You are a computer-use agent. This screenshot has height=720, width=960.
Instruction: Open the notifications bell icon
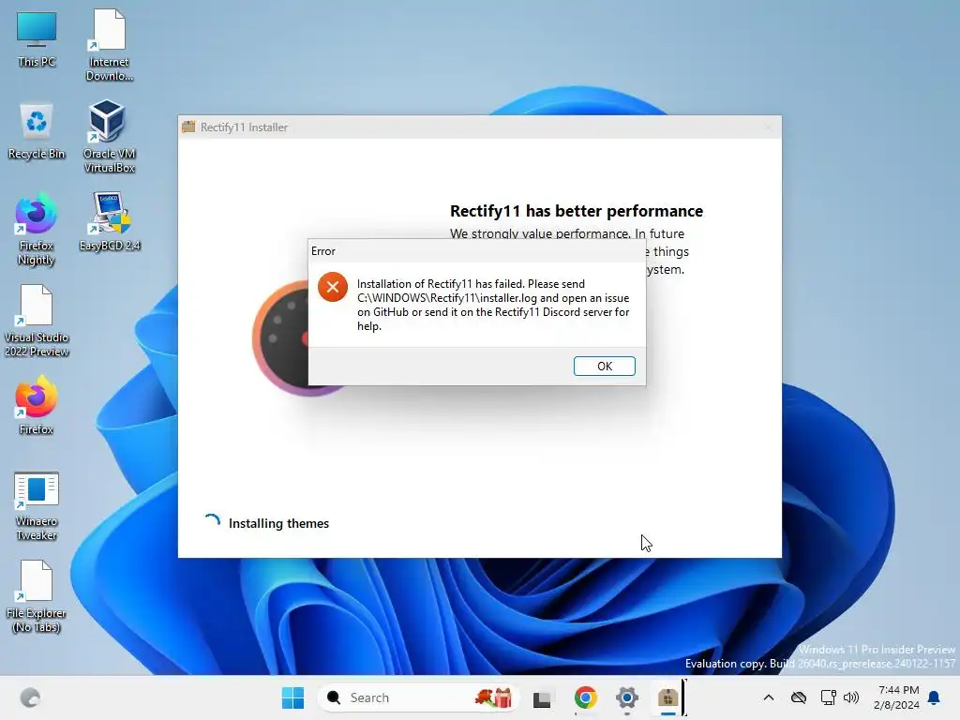click(935, 697)
